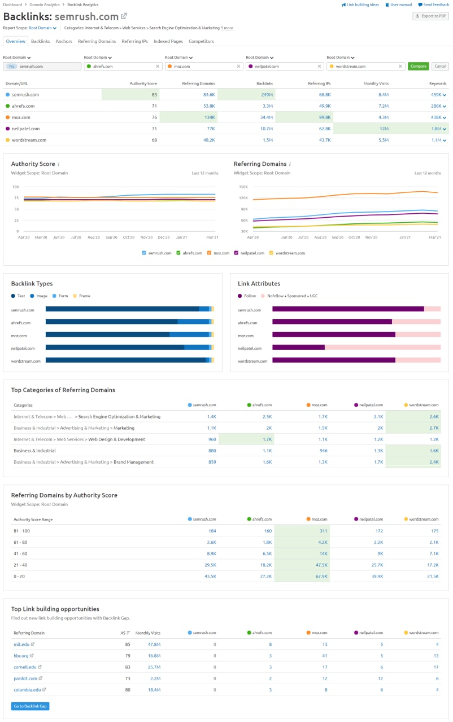Click the Go to Backlink Gap button

click(30, 706)
